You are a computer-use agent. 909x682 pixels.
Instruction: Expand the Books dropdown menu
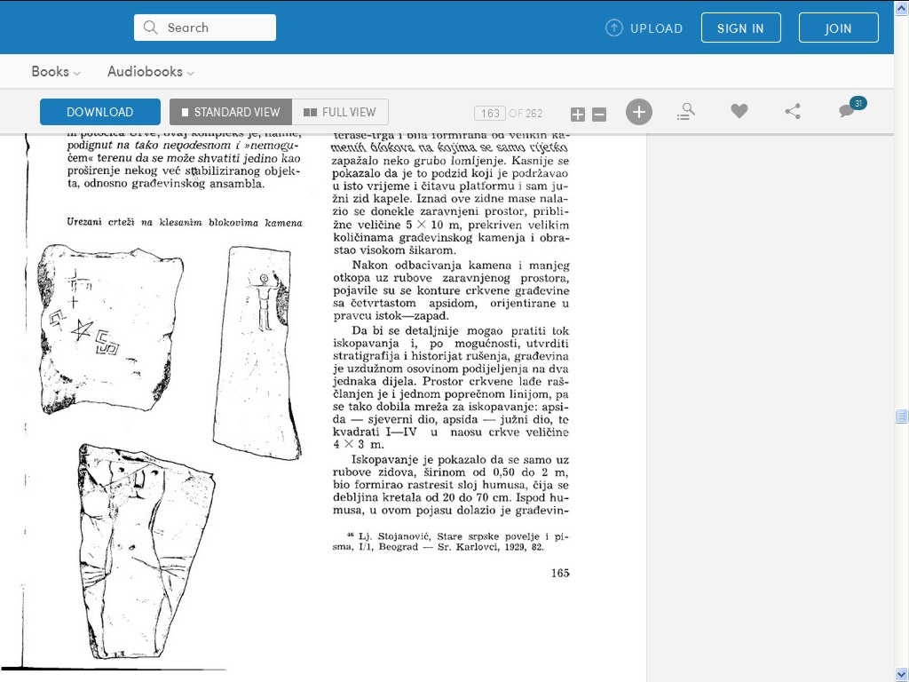coord(56,71)
